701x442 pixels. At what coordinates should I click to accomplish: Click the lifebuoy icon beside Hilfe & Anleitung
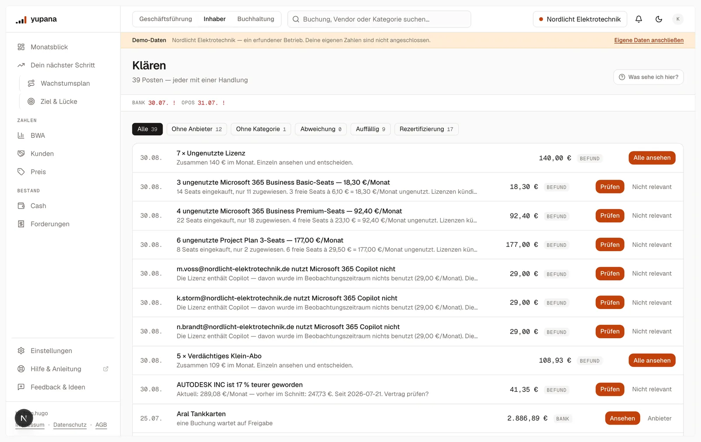pyautogui.click(x=21, y=369)
